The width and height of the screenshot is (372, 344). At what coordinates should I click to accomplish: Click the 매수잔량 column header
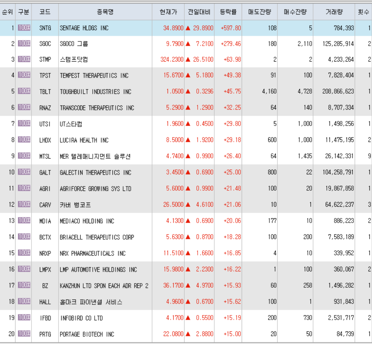(x=295, y=12)
